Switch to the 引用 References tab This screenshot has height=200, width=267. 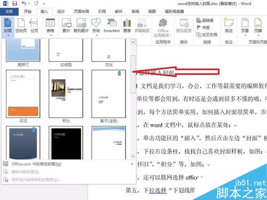(x=102, y=12)
